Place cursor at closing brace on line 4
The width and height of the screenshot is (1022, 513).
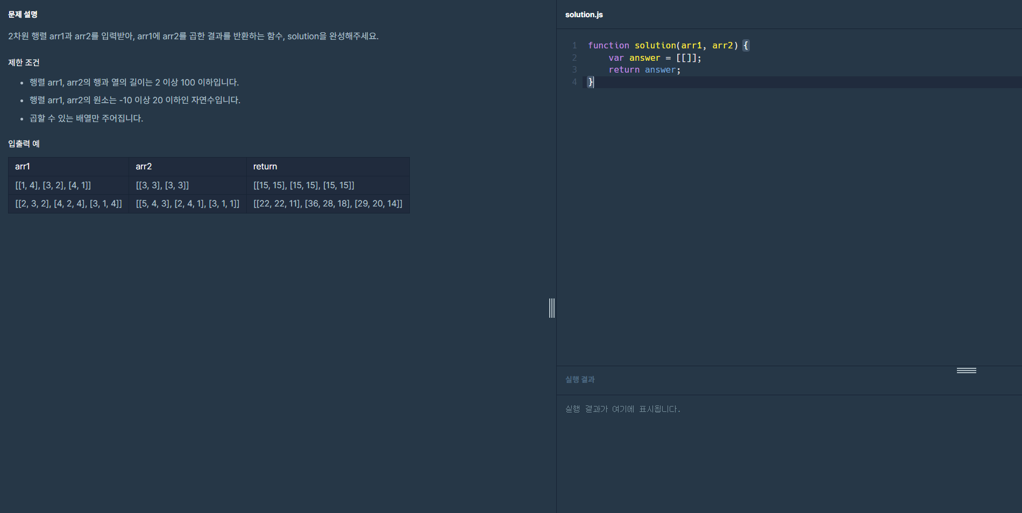click(591, 82)
